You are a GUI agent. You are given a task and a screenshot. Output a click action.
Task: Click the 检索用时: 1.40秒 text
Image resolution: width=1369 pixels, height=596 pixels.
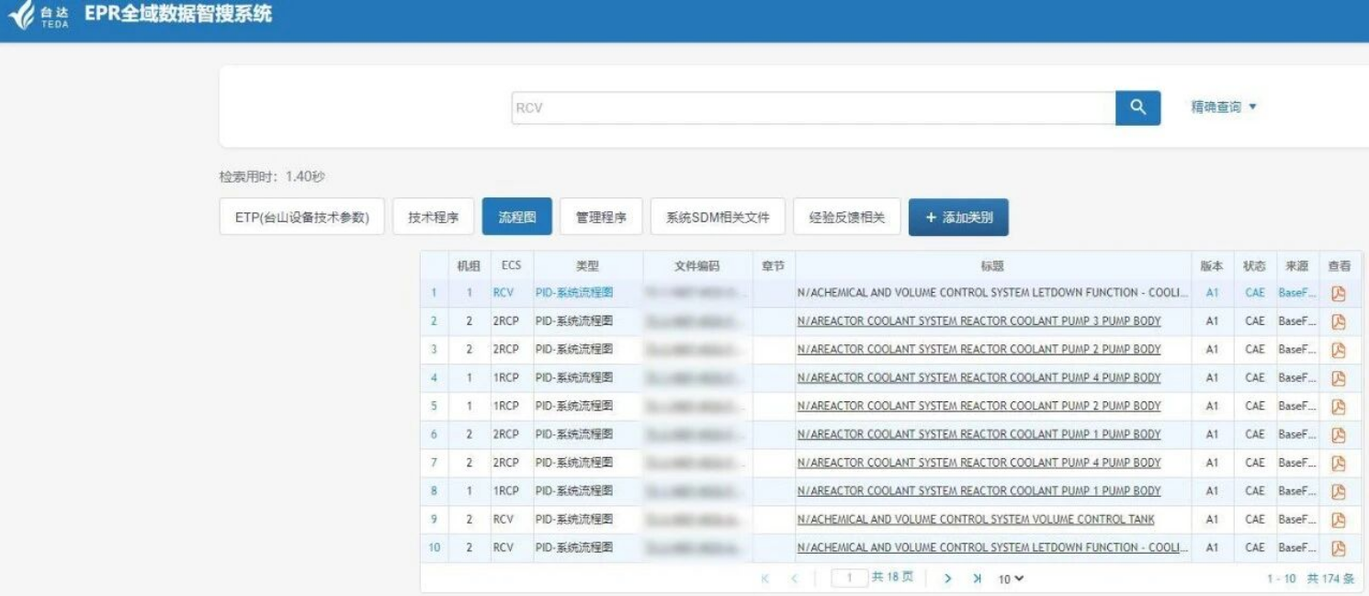point(274,176)
